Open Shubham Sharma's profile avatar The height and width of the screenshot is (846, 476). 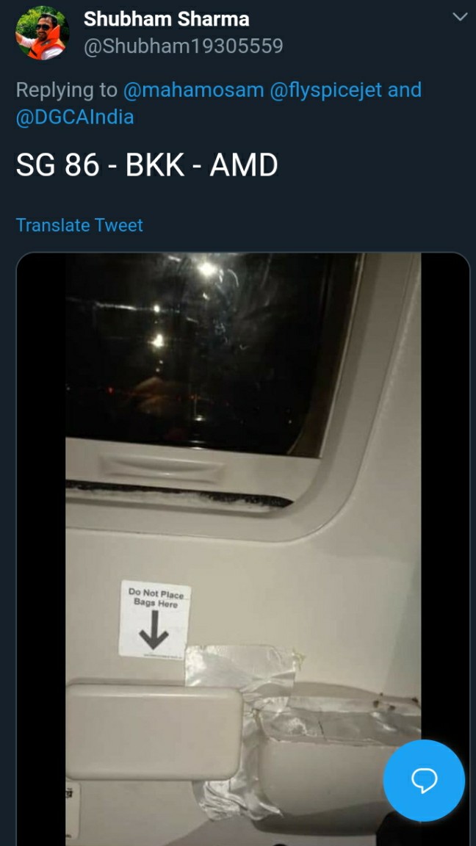pos(42,33)
